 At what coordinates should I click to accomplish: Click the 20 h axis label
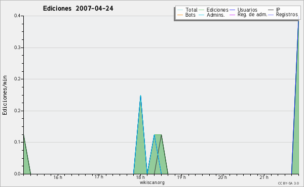pyautogui.click(x=222, y=177)
